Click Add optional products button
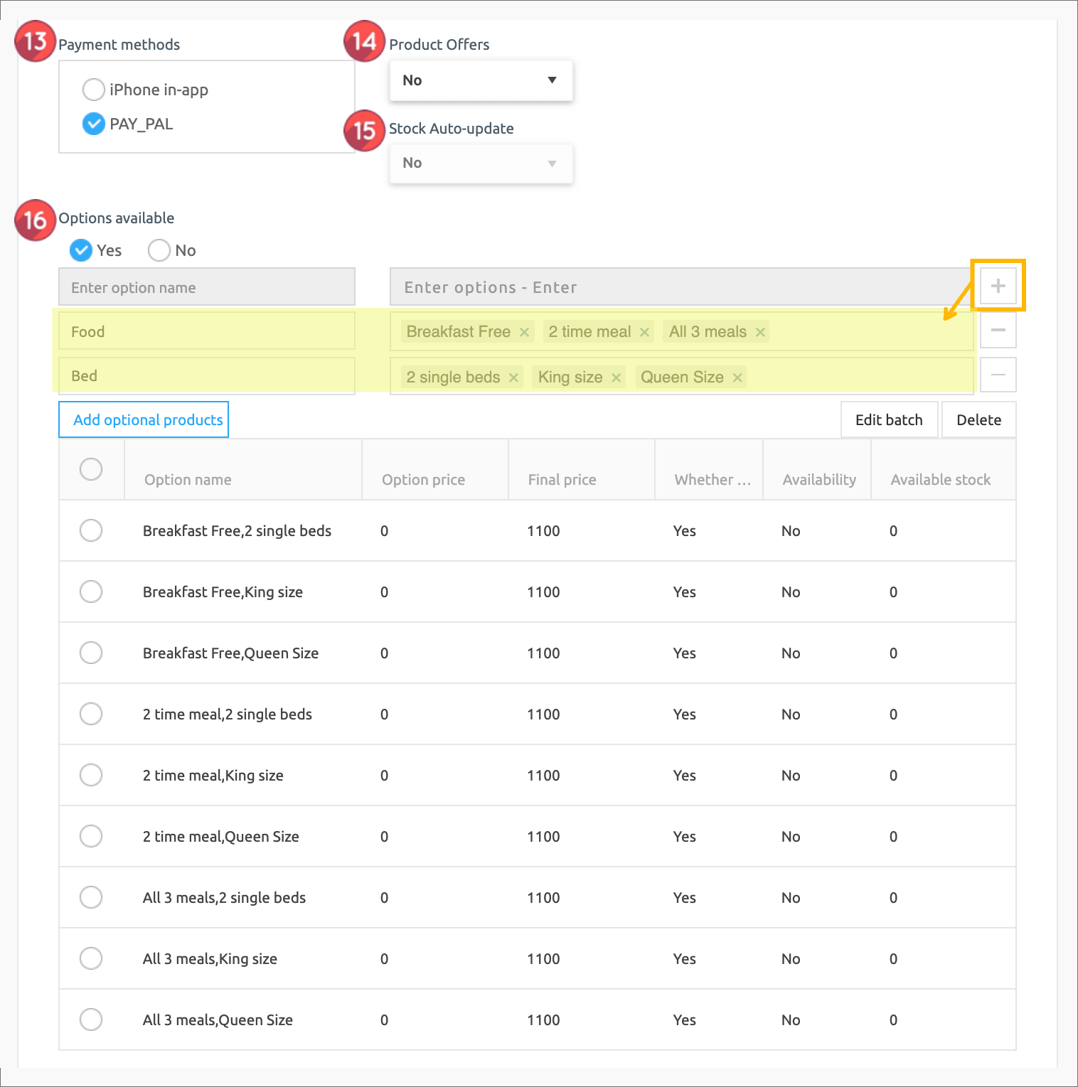 coord(144,420)
